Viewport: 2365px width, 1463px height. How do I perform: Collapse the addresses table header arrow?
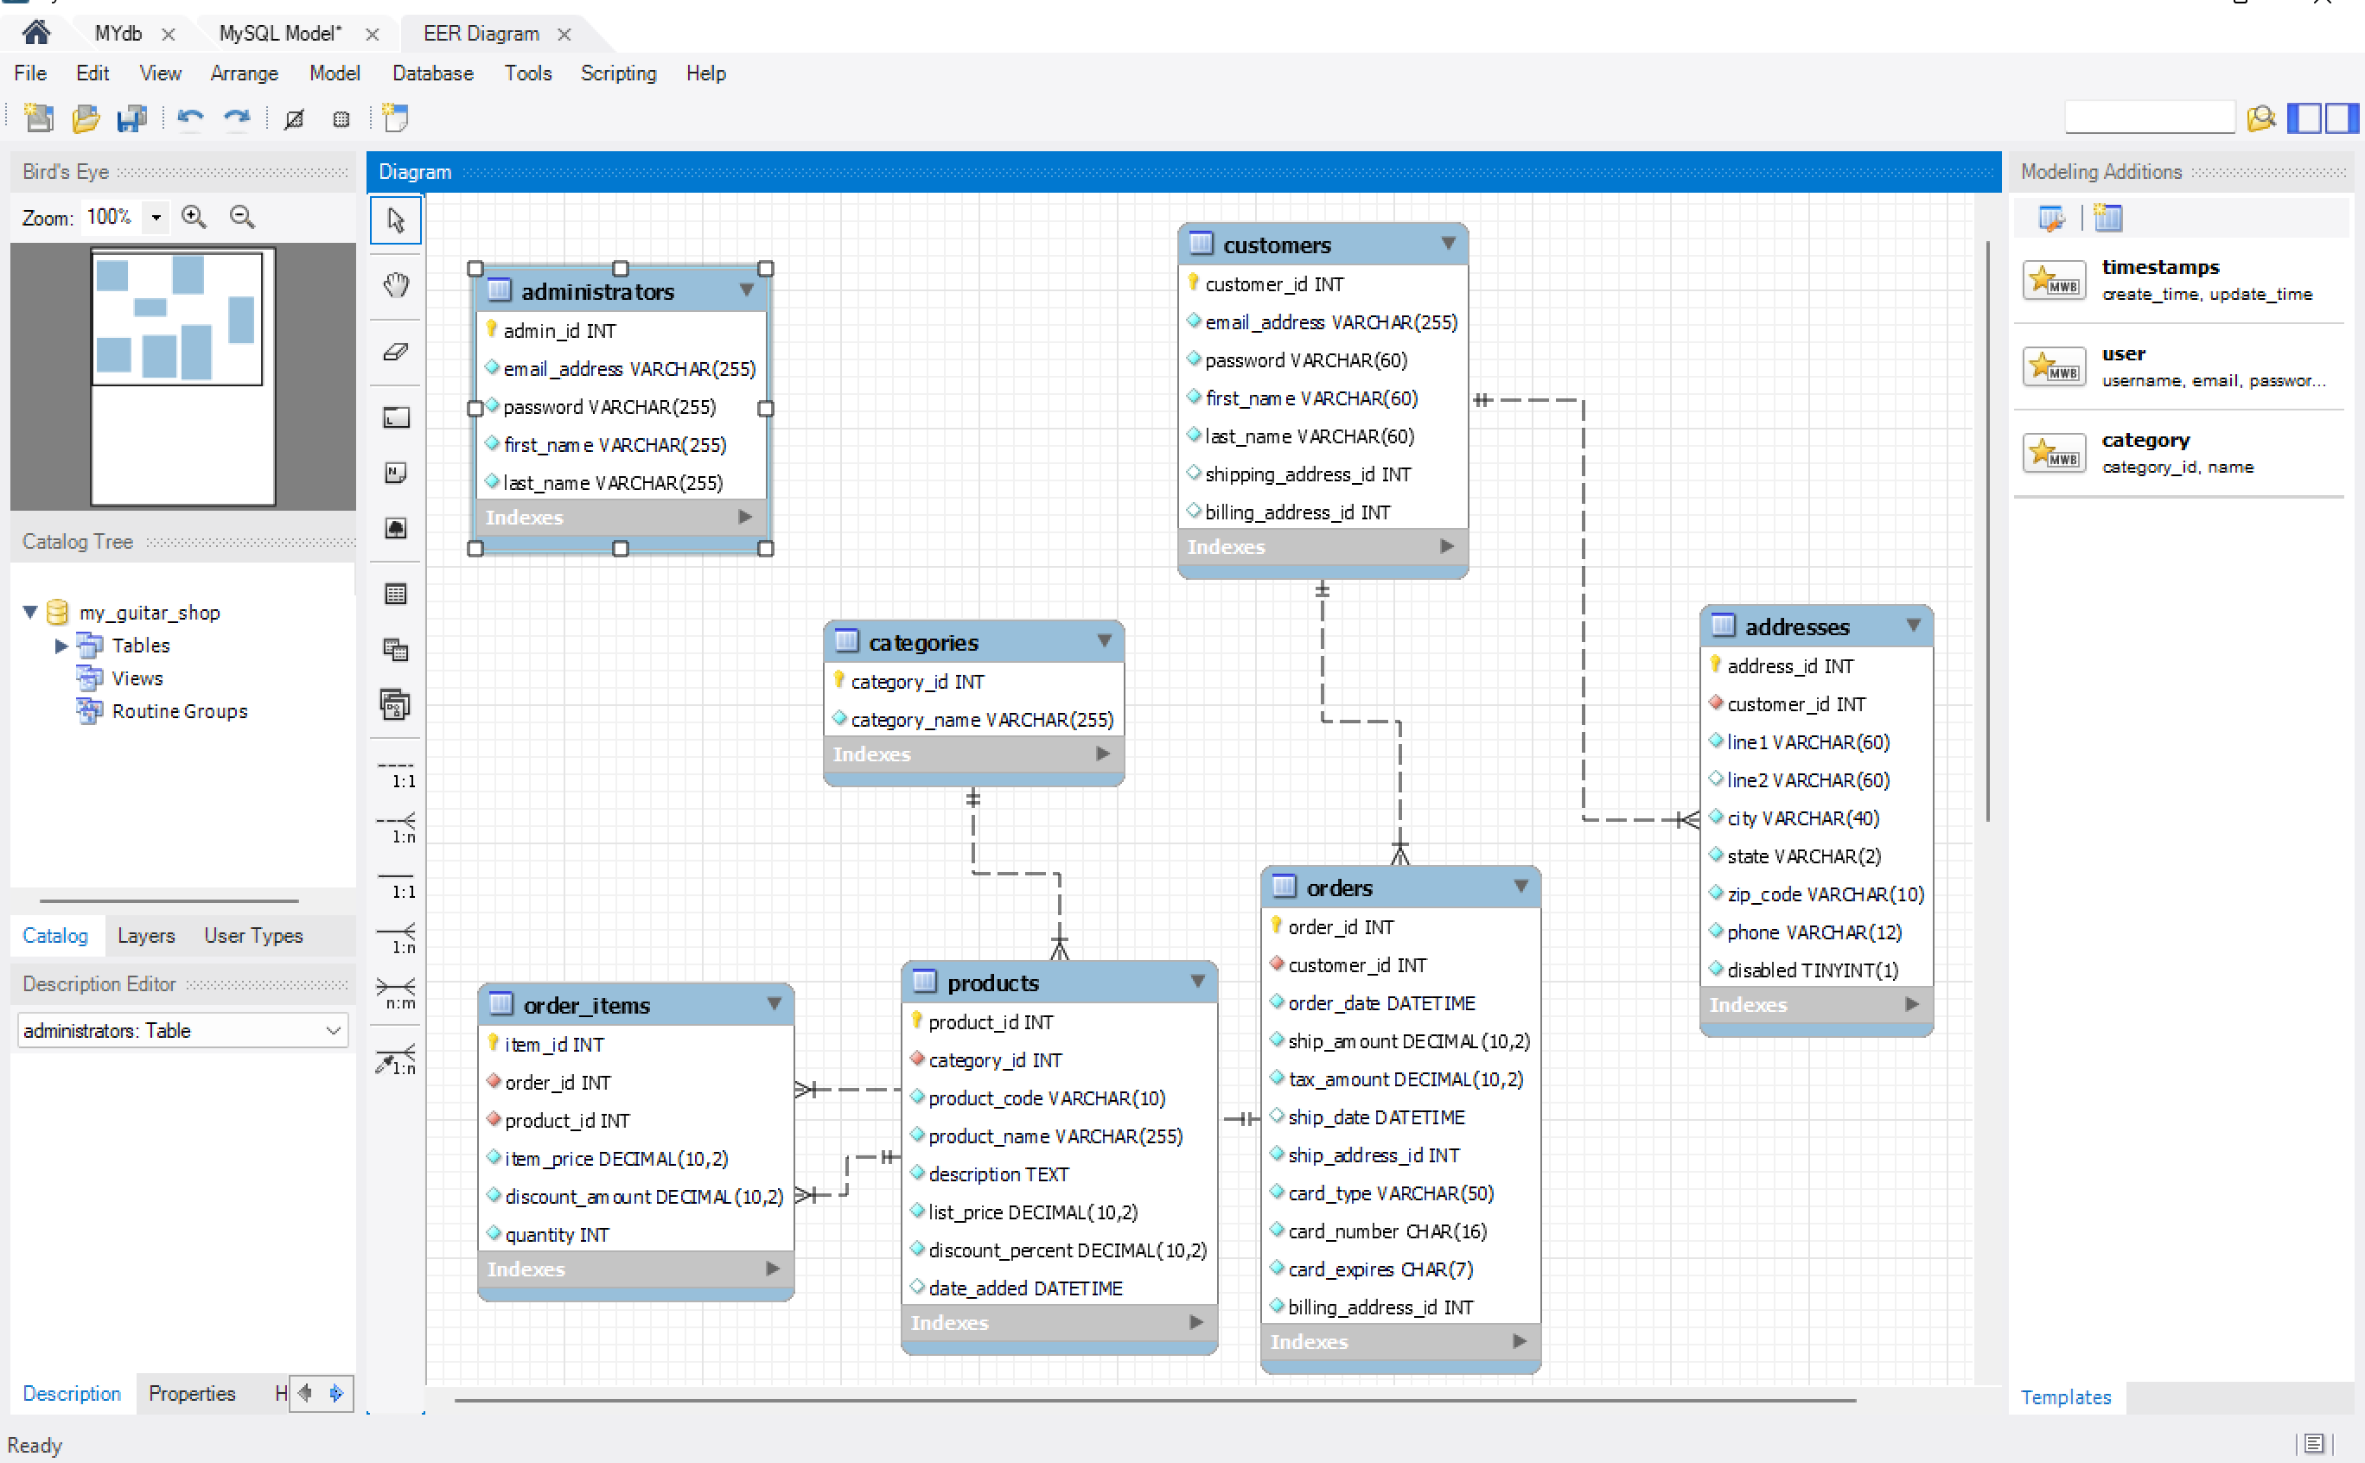pyautogui.click(x=1913, y=626)
